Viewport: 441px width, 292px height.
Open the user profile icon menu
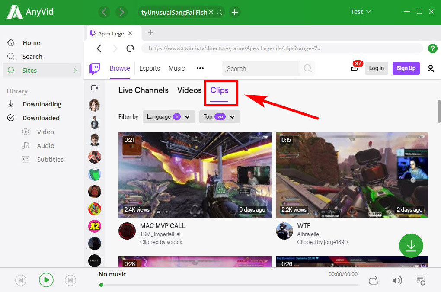430,68
